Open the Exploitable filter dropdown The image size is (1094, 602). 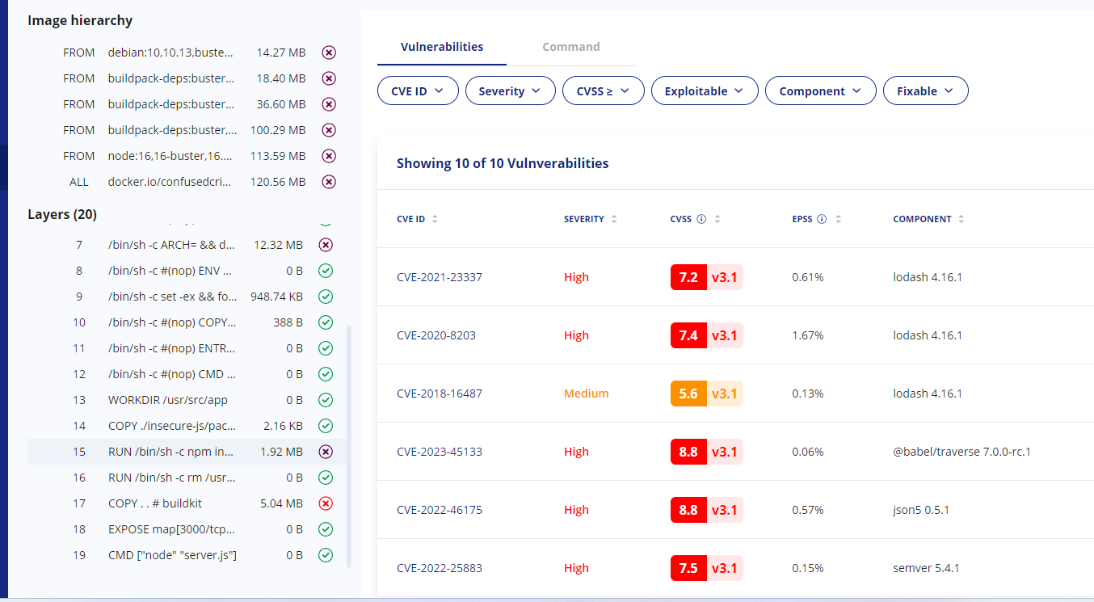[x=705, y=91]
